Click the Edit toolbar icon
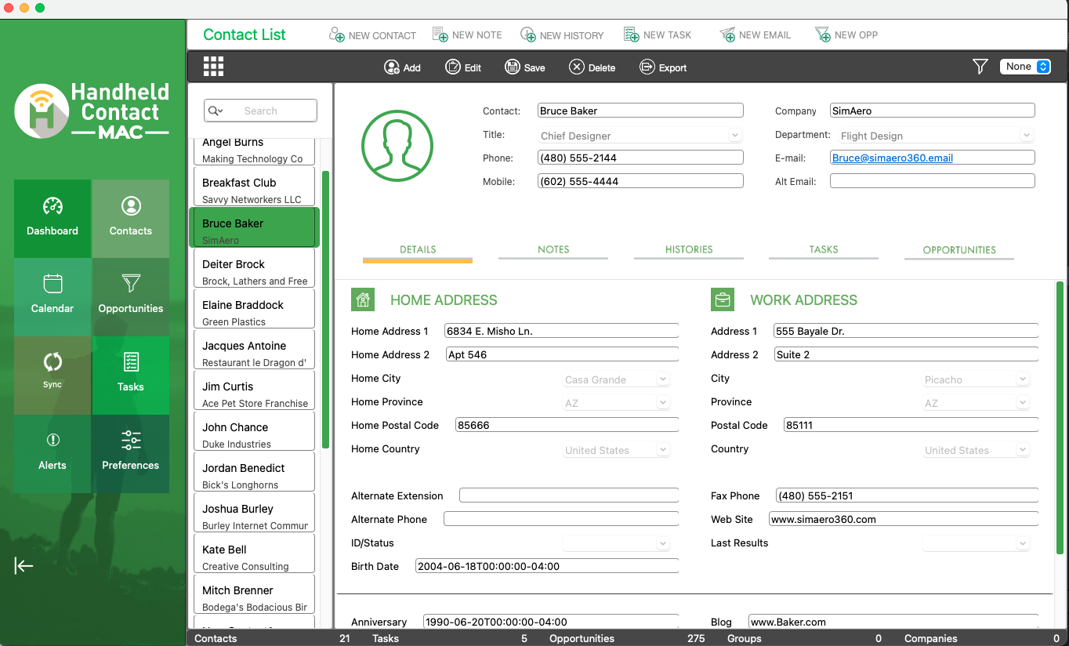The image size is (1069, 646). [453, 67]
